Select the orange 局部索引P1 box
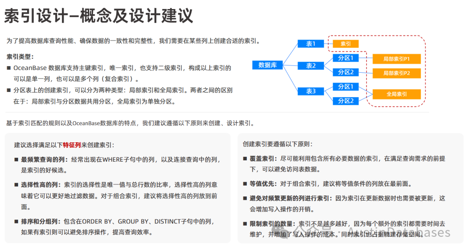The image size is (465, 251). [x=397, y=59]
